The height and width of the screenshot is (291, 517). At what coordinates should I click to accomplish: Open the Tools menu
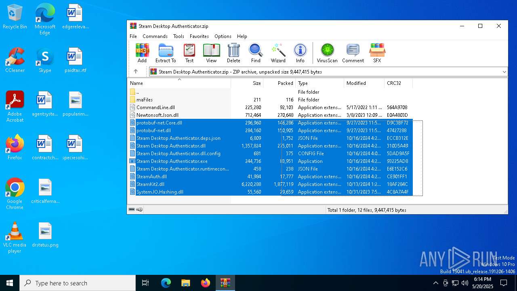[179, 36]
